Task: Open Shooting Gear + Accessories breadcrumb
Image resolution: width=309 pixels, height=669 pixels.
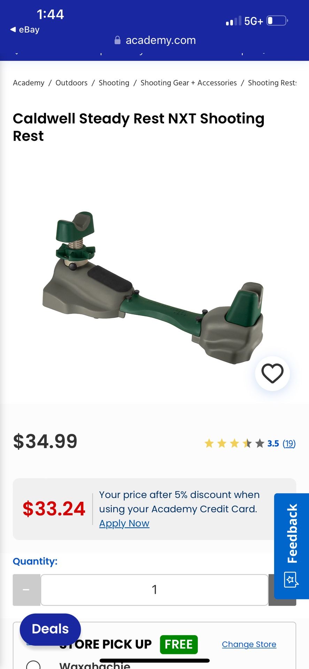Action: coord(188,83)
